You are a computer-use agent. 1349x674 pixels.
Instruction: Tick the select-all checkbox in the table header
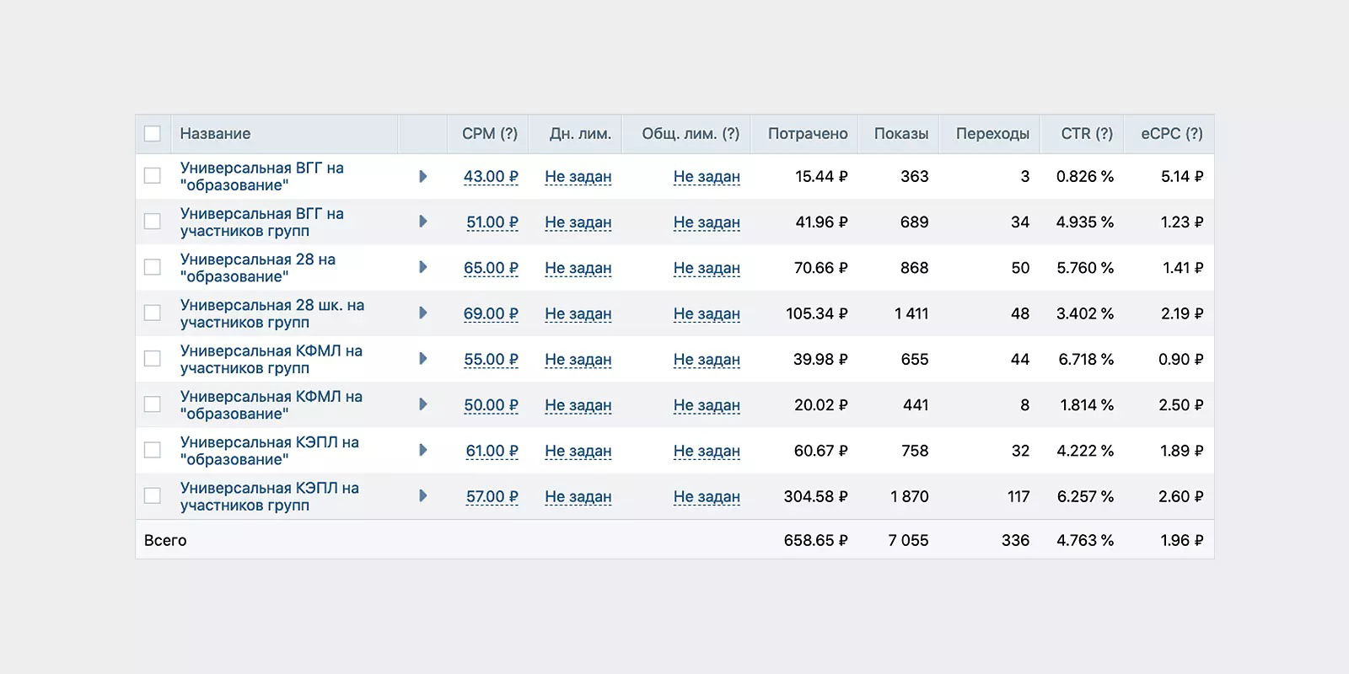153,133
